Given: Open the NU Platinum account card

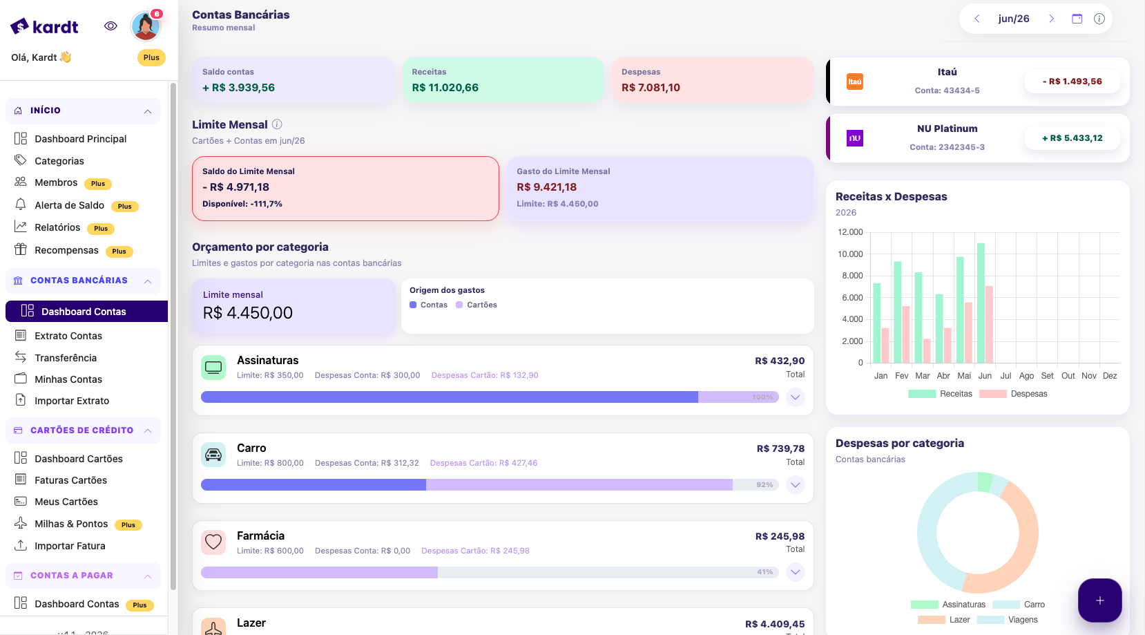Looking at the screenshot, I should point(978,138).
